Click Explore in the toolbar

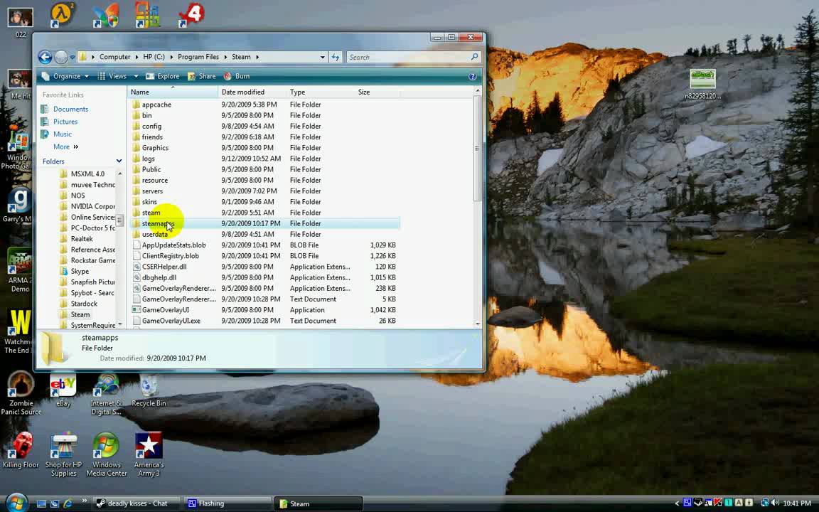point(162,76)
